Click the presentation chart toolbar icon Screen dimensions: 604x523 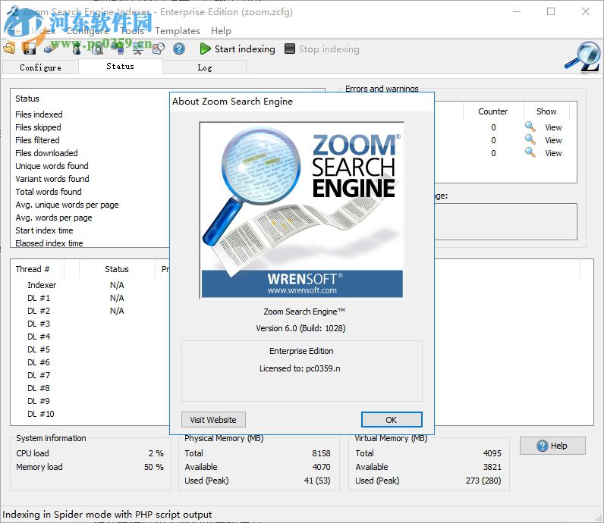[137, 49]
